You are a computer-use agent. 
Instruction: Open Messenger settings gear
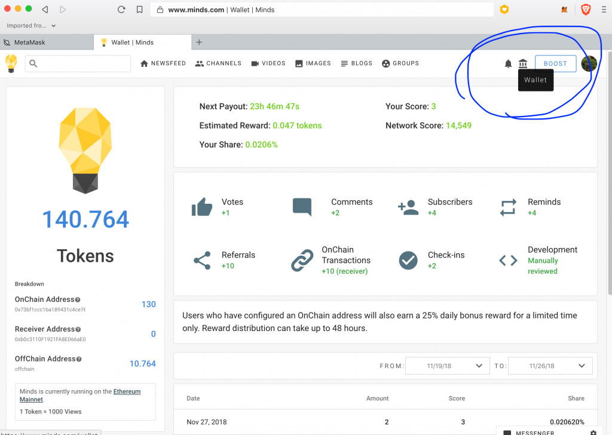593,432
